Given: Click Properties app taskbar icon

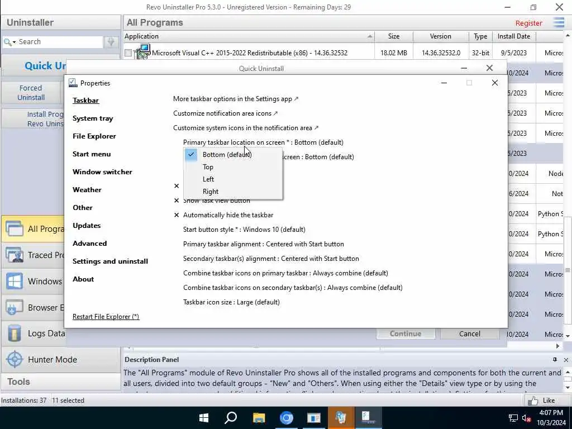Looking at the screenshot, I should click(368, 418).
